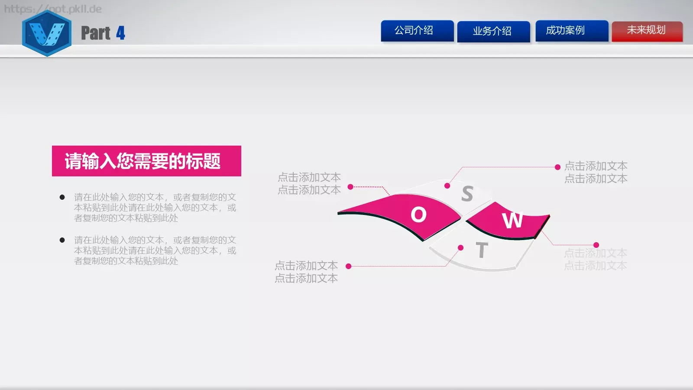Go to the red 未来规划 tab
693x390 pixels.
tap(647, 31)
